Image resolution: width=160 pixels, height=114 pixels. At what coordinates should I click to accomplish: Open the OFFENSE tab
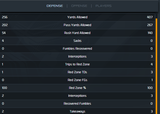tap(79, 6)
